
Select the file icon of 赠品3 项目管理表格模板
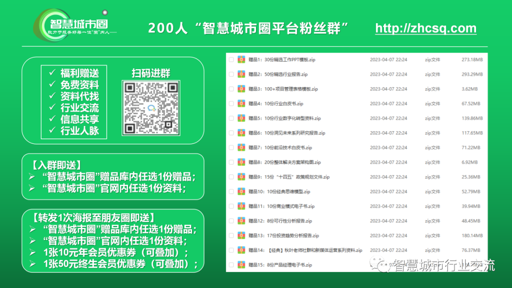point(241,89)
